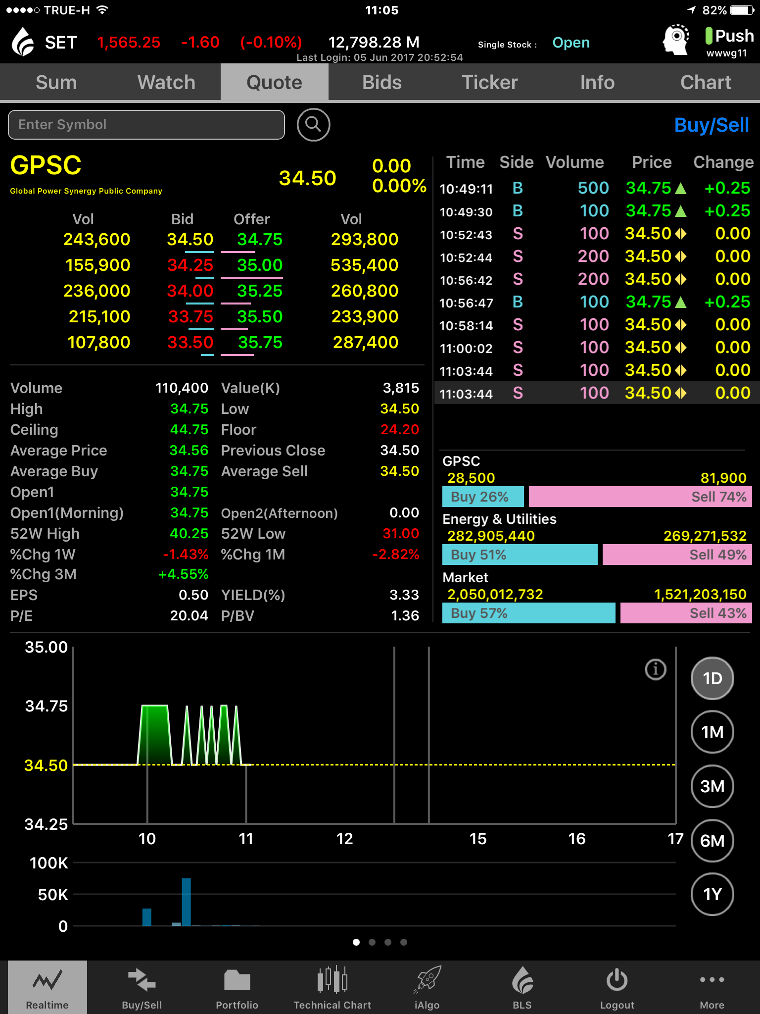This screenshot has height=1014, width=760.
Task: Tap the bid price 34.25
Action: [190, 265]
